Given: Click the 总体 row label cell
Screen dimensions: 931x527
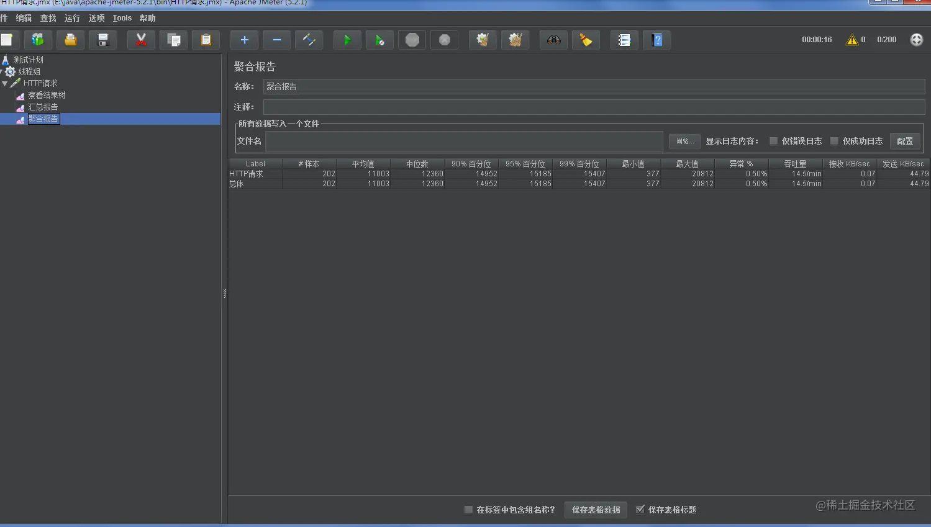Looking at the screenshot, I should click(255, 184).
